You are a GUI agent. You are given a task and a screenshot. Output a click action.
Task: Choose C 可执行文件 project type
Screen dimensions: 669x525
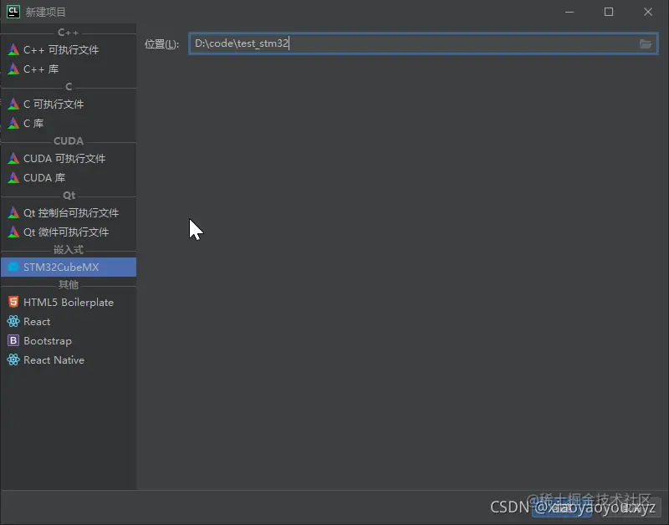tap(69, 104)
